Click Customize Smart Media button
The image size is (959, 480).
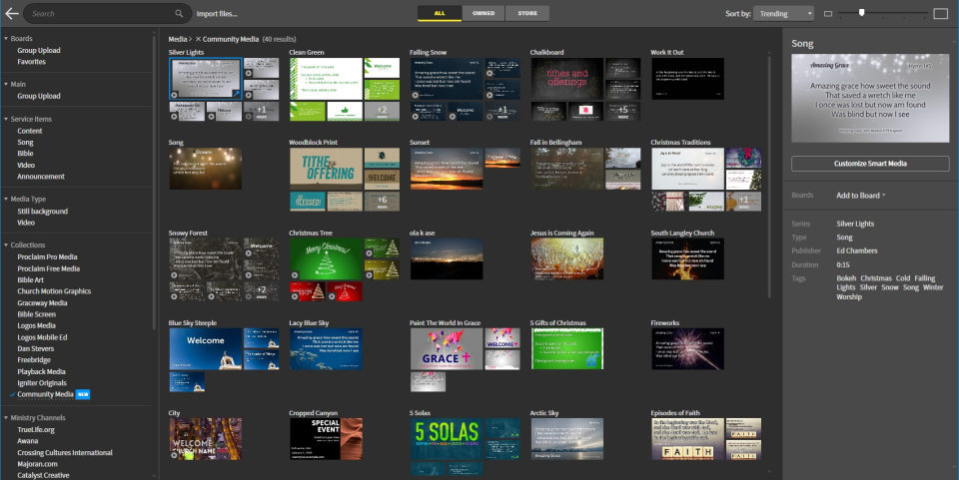coord(870,164)
